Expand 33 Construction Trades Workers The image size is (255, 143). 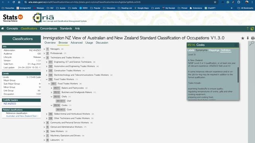pos(47,71)
